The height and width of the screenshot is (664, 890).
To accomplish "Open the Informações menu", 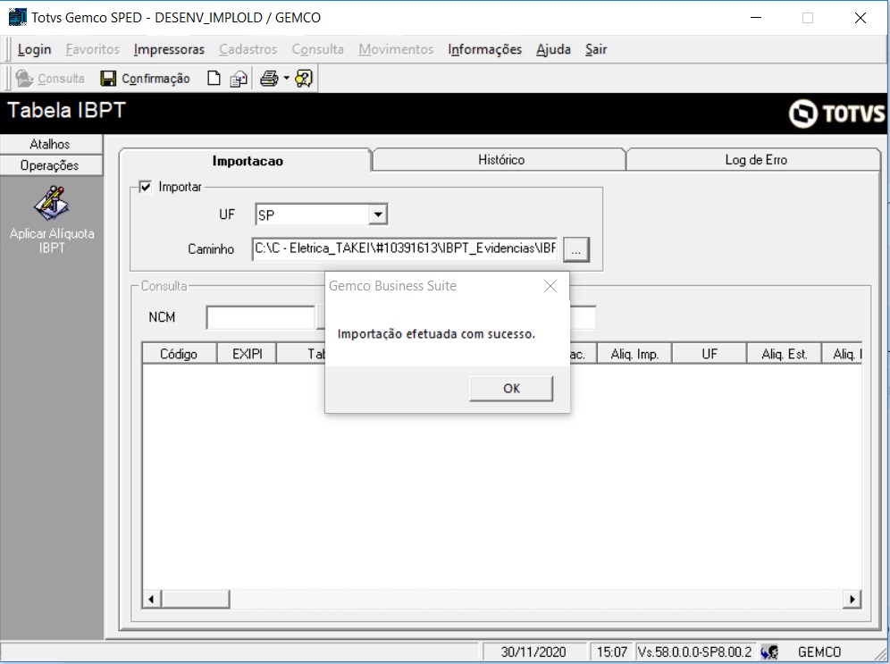I will tap(484, 49).
